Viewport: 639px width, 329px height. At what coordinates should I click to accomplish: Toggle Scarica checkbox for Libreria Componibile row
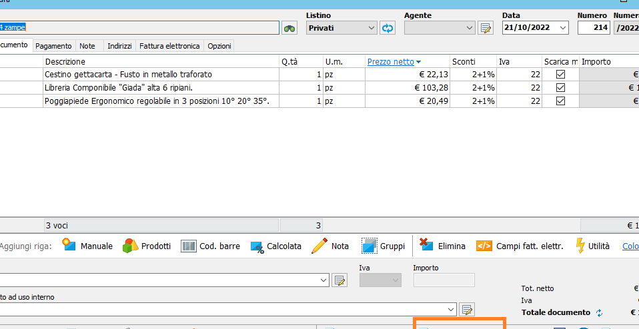pyautogui.click(x=561, y=87)
